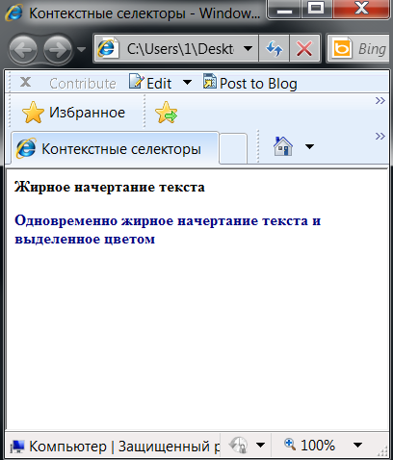The image size is (393, 460).
Task: Click the address bar showing C:\Users\1\Deskt
Action: click(175, 49)
